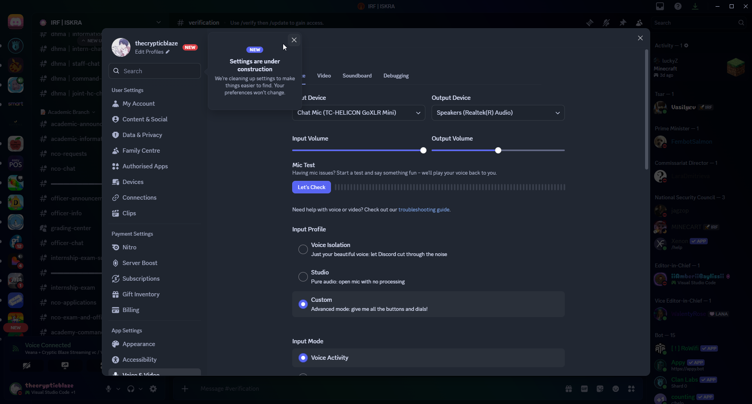Viewport: 752px width, 404px height.
Task: Click the Output Volume slider handle
Action: click(x=498, y=150)
